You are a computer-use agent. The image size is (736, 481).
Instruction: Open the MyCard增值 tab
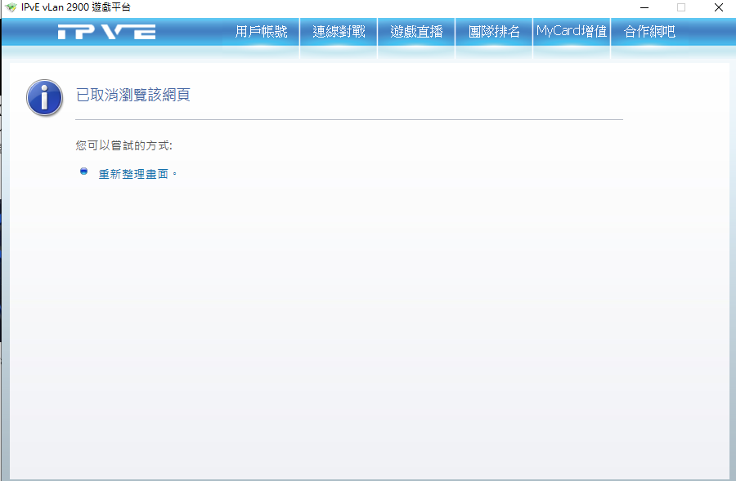[x=572, y=31]
